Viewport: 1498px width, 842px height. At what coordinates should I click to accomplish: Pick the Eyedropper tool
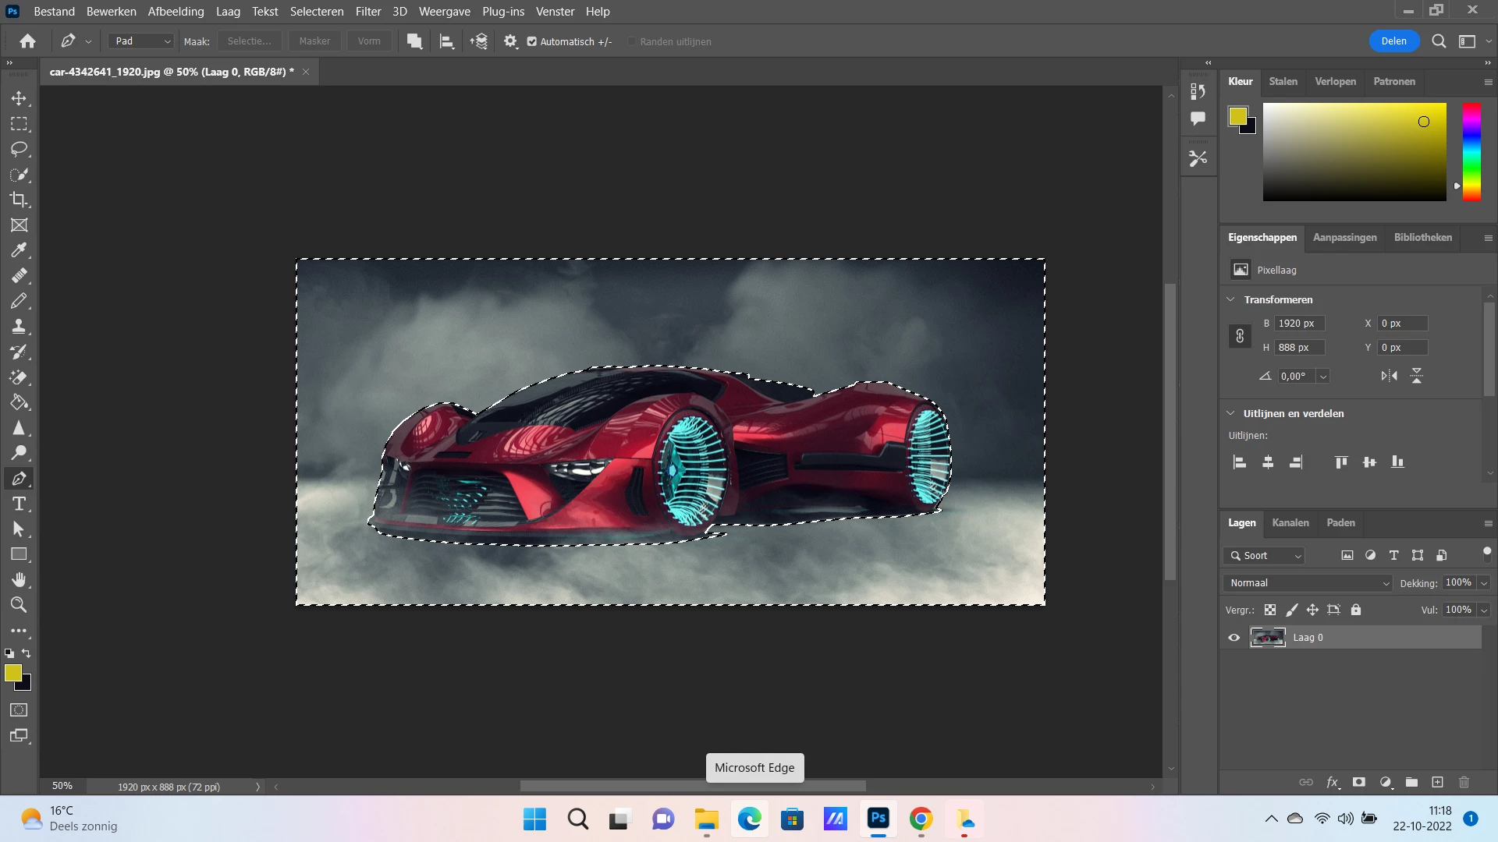[x=19, y=250]
